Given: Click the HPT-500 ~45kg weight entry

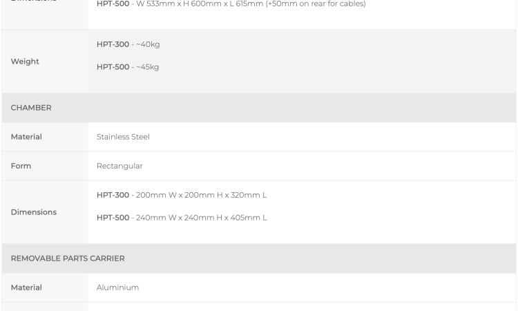Looking at the screenshot, I should click(x=128, y=67).
